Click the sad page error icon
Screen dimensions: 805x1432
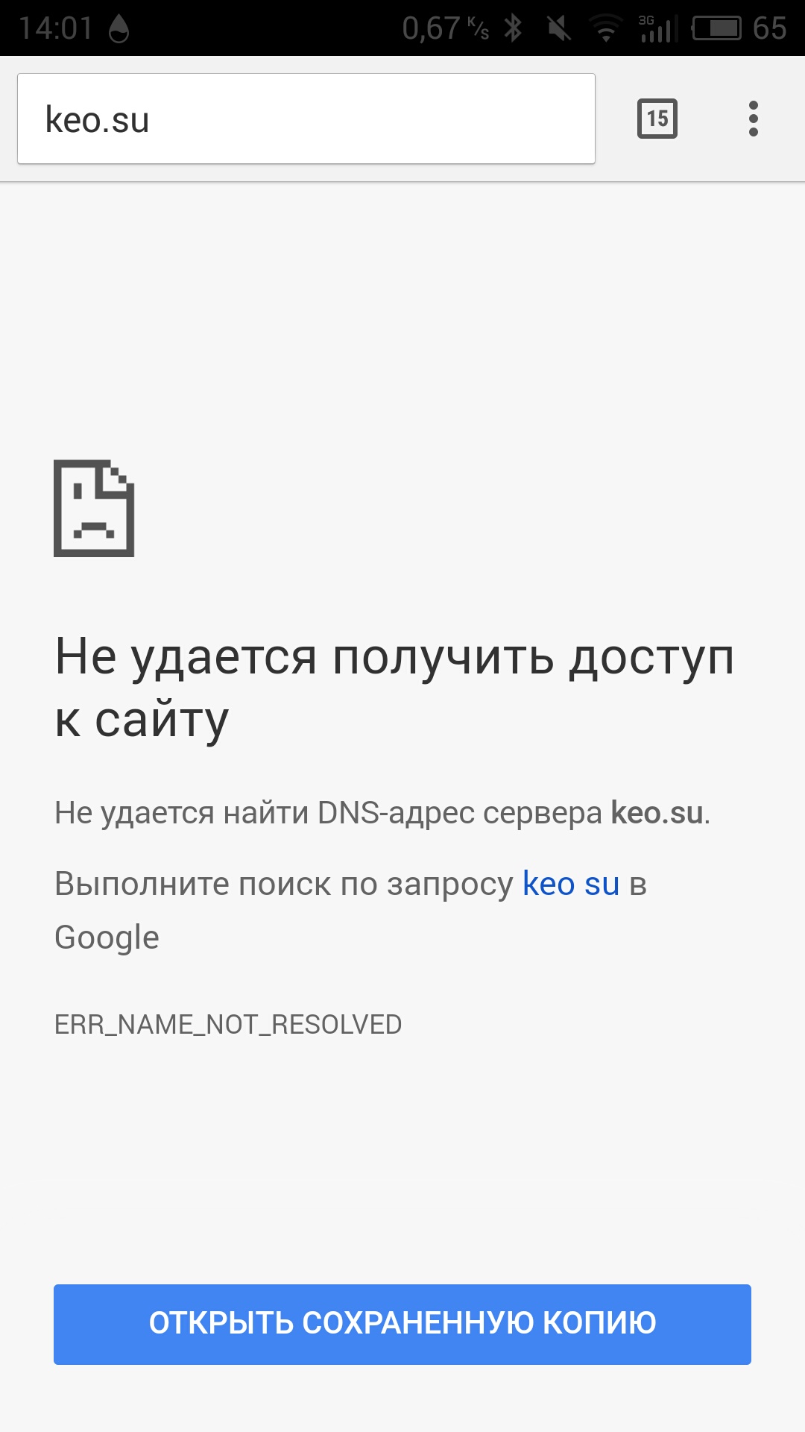[x=94, y=508]
